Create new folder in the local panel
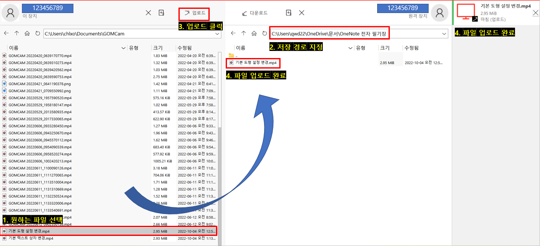Viewport: 540px width, 246px height. tap(161, 13)
